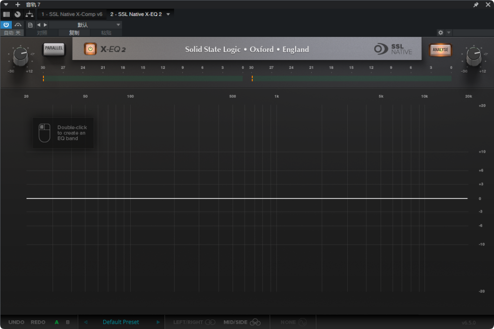
Task: Click the SSL Native logo
Action: (x=393, y=49)
